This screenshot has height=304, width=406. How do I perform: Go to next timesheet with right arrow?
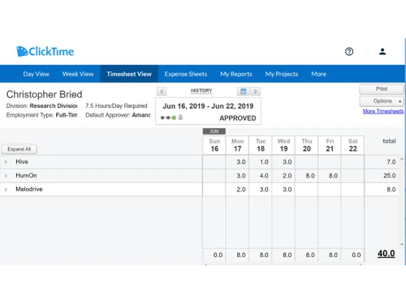coord(255,92)
